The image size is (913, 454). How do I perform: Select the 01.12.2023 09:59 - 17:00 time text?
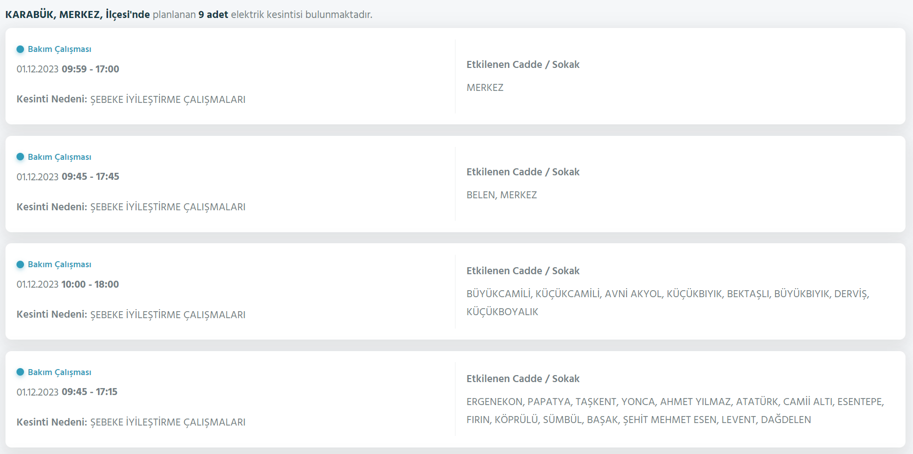click(67, 69)
